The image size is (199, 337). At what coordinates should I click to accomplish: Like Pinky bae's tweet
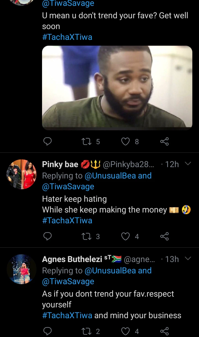pyautogui.click(x=125, y=237)
